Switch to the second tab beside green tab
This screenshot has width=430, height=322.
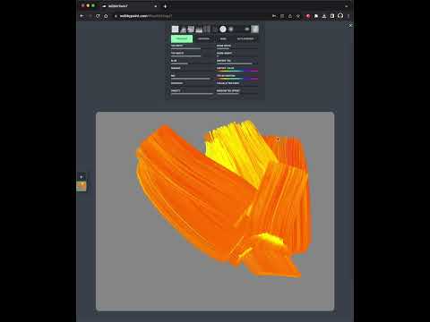point(203,38)
